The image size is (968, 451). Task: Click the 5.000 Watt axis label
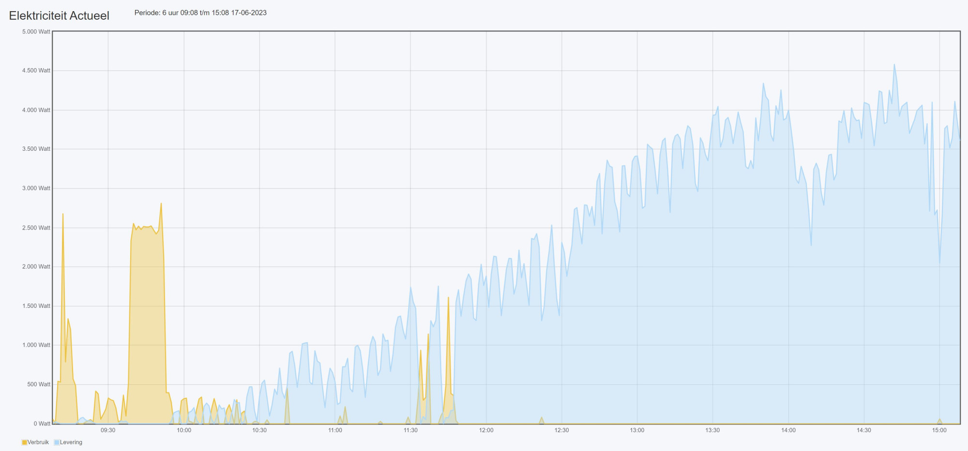pyautogui.click(x=36, y=32)
